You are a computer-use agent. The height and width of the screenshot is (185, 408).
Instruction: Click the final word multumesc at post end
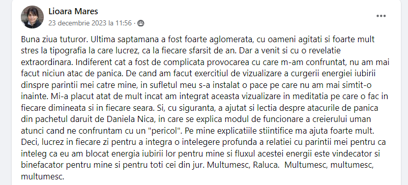[42, 176]
